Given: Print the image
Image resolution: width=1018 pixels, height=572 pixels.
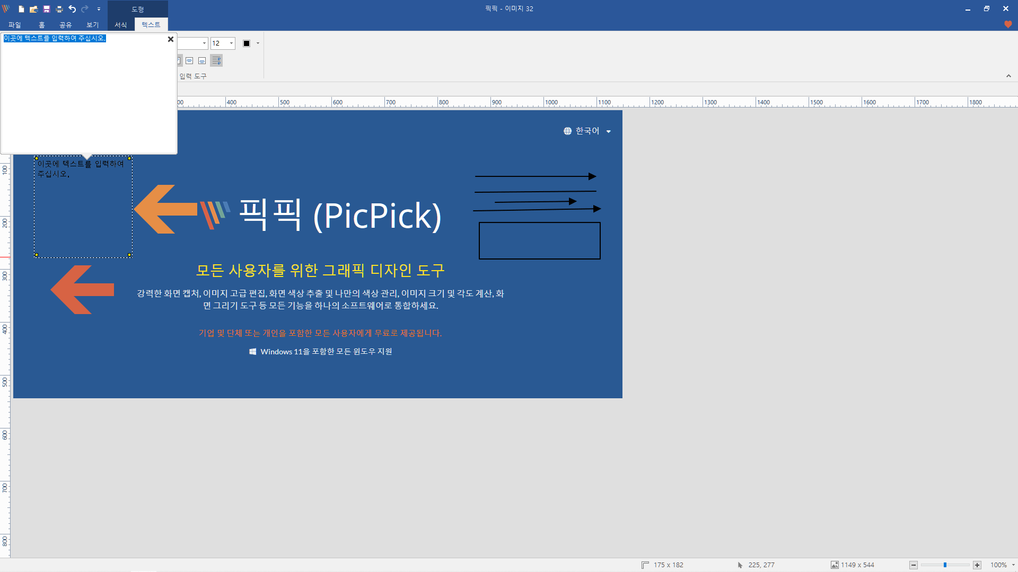Looking at the screenshot, I should (59, 8).
